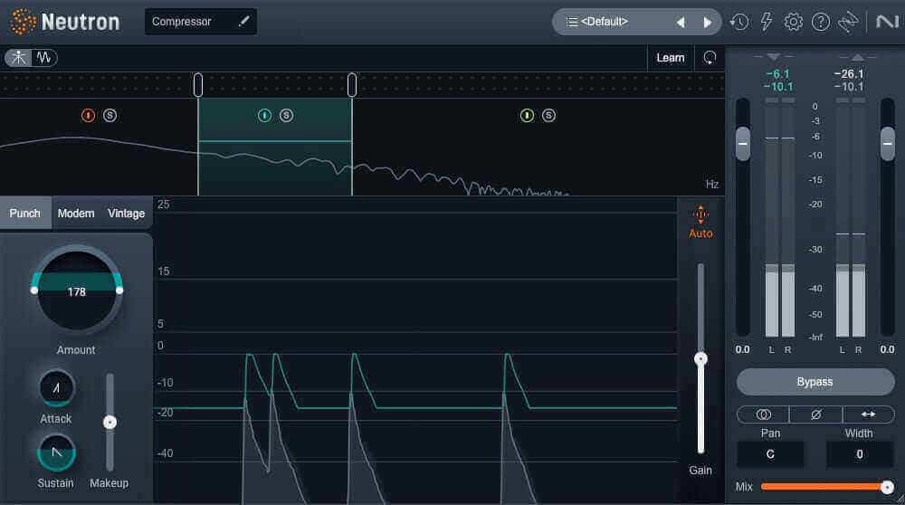
Task: Toggle power of the low band (orange)
Action: click(x=88, y=116)
